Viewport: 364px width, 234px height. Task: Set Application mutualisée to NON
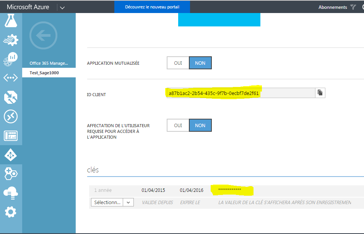[x=200, y=63]
